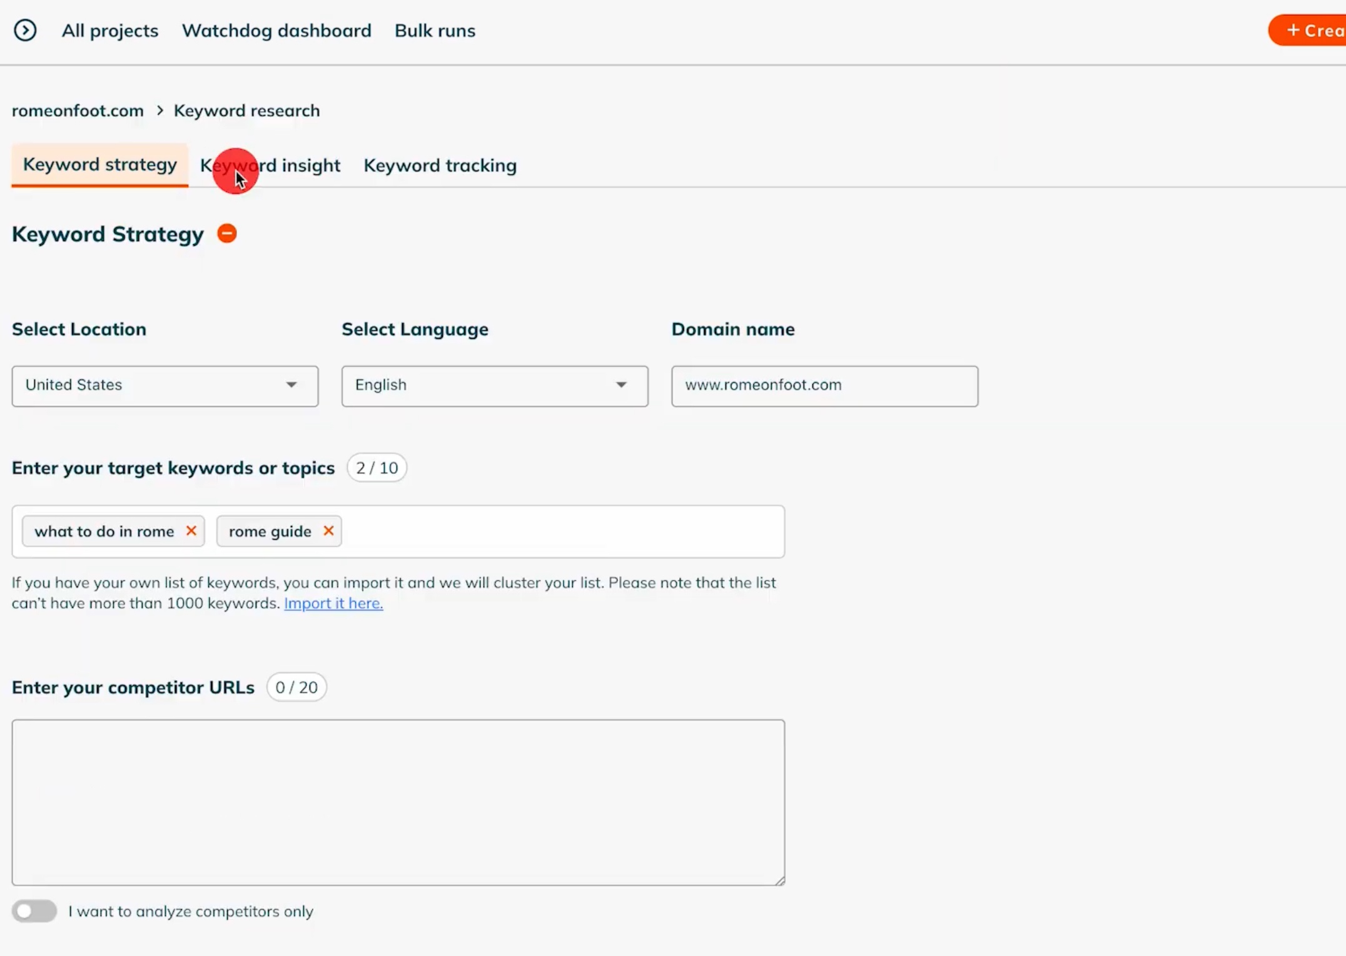Open Bulk runs from the top navigation
Screen dimensions: 1346x956
pos(434,30)
